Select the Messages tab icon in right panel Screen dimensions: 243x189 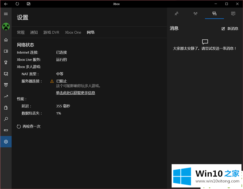[214, 14]
